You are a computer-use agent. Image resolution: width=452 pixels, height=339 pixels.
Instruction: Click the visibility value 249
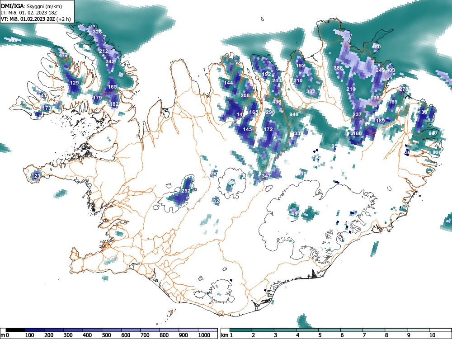tap(380, 70)
